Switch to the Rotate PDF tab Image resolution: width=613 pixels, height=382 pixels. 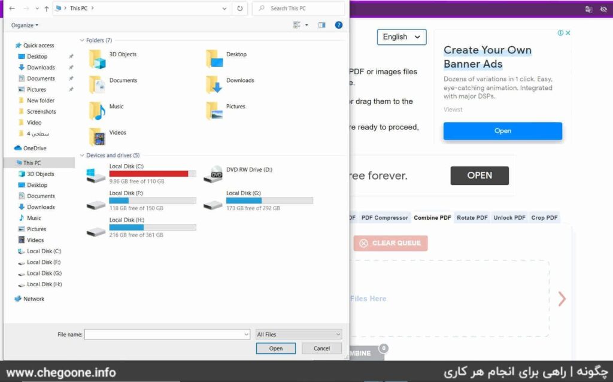coord(472,218)
